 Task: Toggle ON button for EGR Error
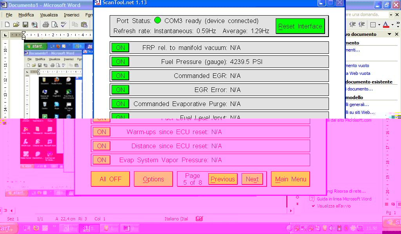[x=121, y=90]
